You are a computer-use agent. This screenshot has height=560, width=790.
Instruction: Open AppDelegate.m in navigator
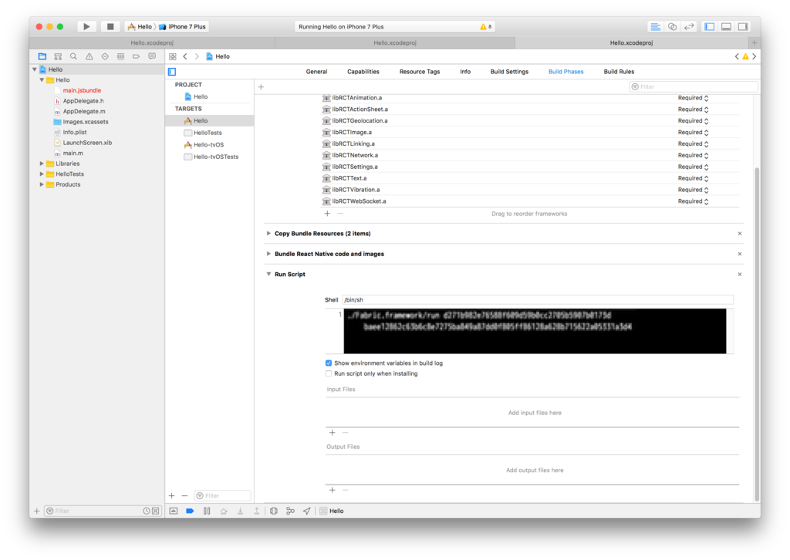click(84, 111)
